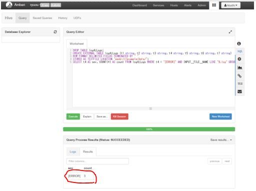Open the user account dropdown

[230, 5]
